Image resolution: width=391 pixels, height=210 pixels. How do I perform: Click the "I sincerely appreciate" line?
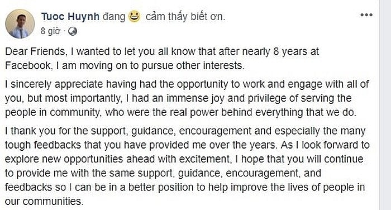pos(187,84)
